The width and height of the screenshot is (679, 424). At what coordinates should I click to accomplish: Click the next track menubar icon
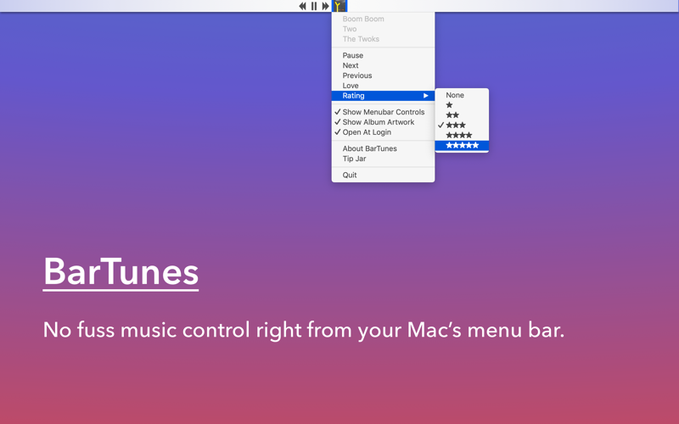coord(325,6)
